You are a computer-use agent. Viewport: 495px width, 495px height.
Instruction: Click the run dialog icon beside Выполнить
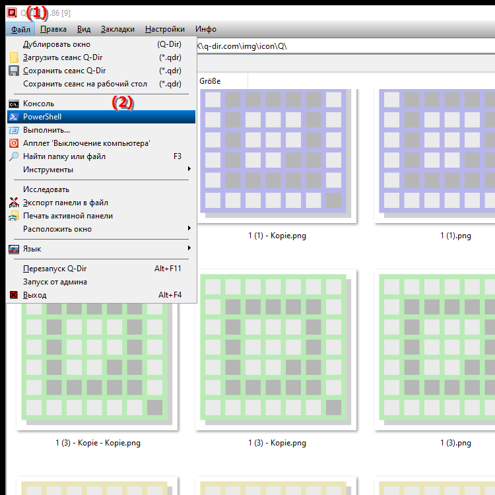point(14,130)
